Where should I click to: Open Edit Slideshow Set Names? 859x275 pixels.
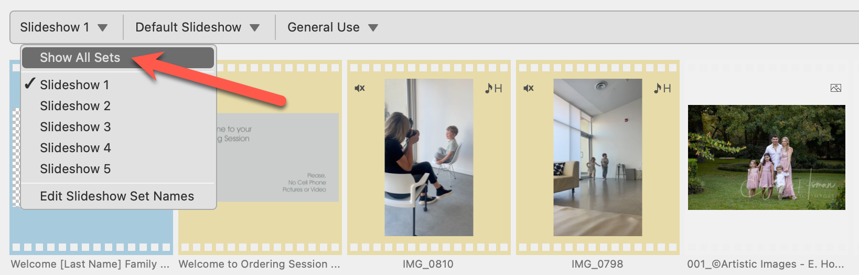click(x=117, y=196)
